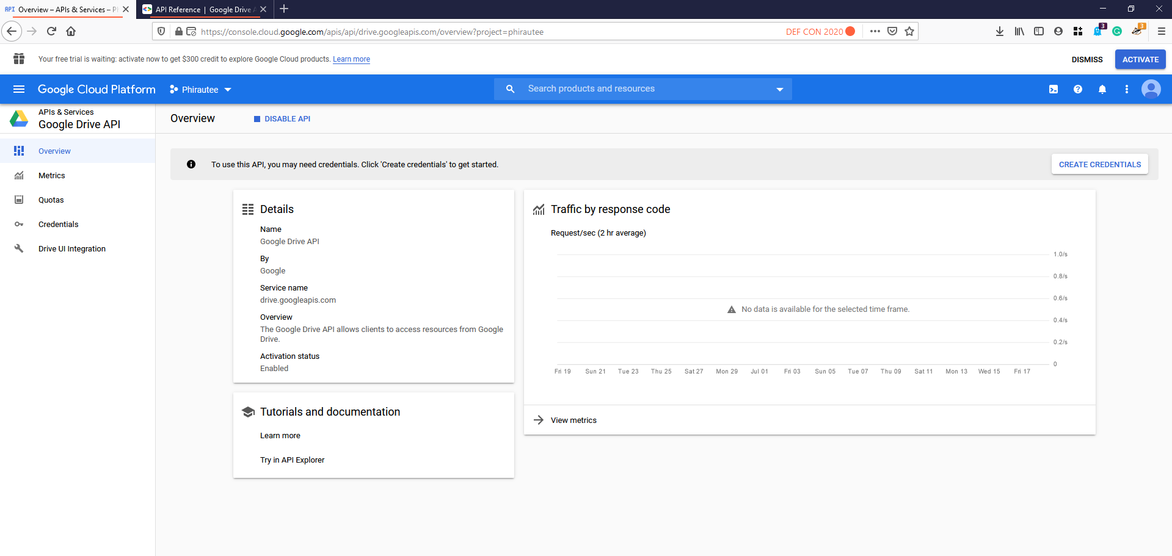The height and width of the screenshot is (556, 1172).
Task: Save page to Pocket
Action: (x=892, y=31)
